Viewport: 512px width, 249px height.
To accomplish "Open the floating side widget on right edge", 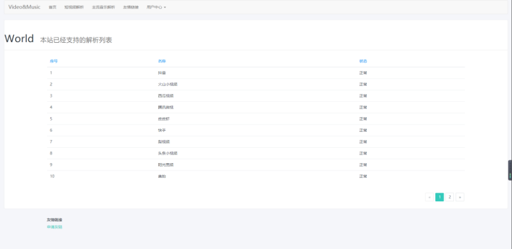I will point(509,171).
